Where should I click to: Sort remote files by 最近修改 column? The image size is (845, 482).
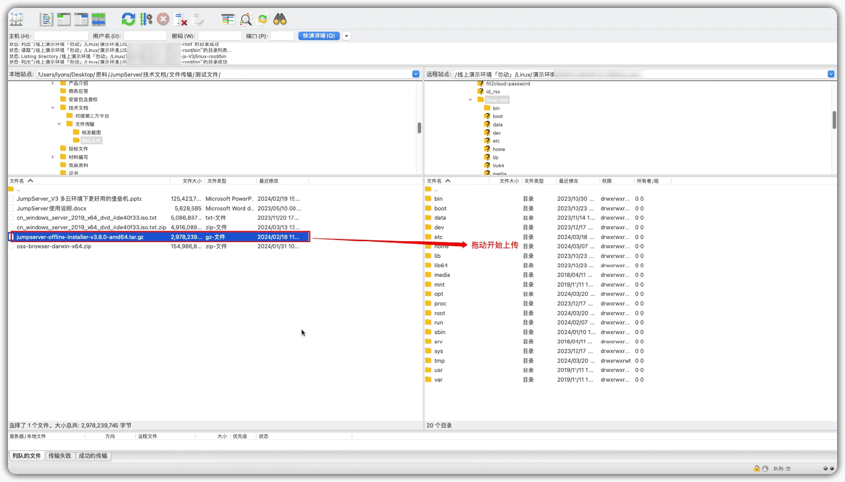568,181
